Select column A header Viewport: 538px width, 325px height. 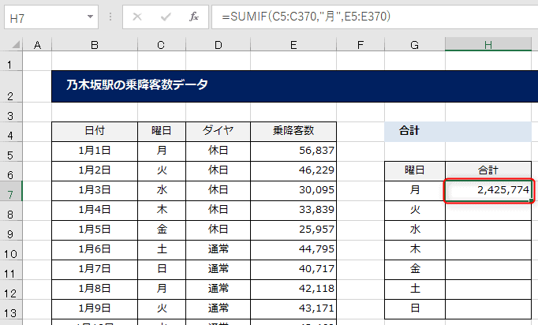(37, 45)
